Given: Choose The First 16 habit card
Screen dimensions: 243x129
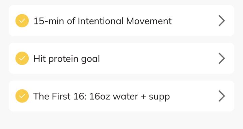Looking at the screenshot, I should (x=122, y=96).
